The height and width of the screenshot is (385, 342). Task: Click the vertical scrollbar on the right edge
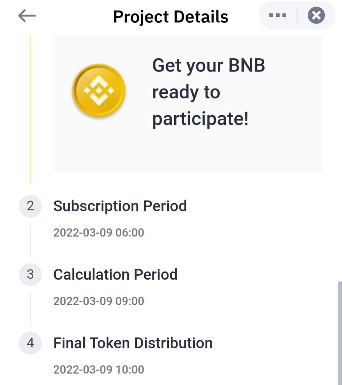[340, 333]
